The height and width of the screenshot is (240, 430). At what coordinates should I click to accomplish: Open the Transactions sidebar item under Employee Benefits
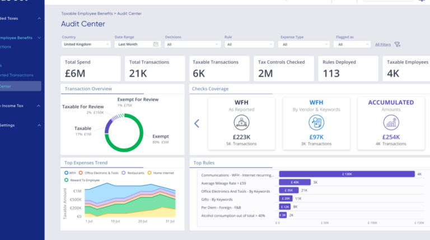tap(6, 47)
